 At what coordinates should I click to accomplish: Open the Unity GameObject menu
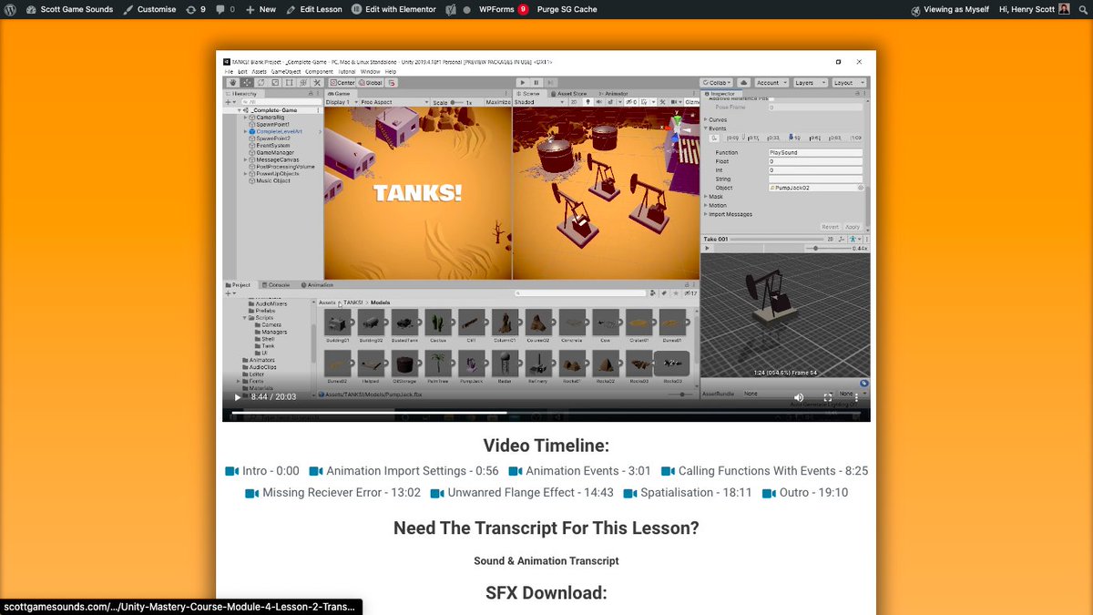(x=286, y=71)
